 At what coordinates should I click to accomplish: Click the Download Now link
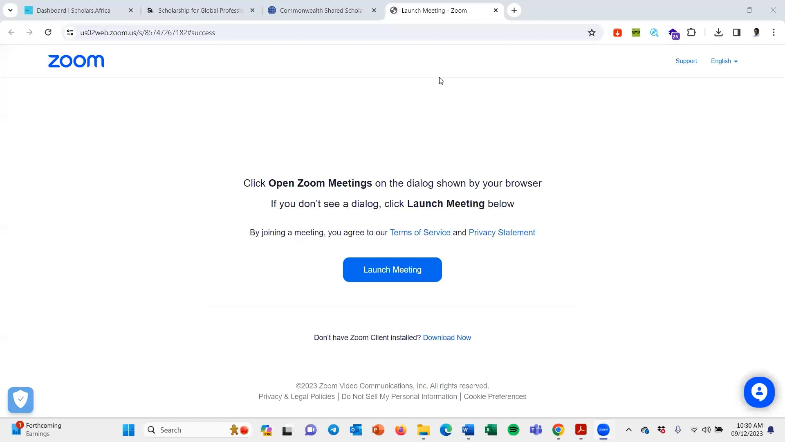(x=447, y=337)
